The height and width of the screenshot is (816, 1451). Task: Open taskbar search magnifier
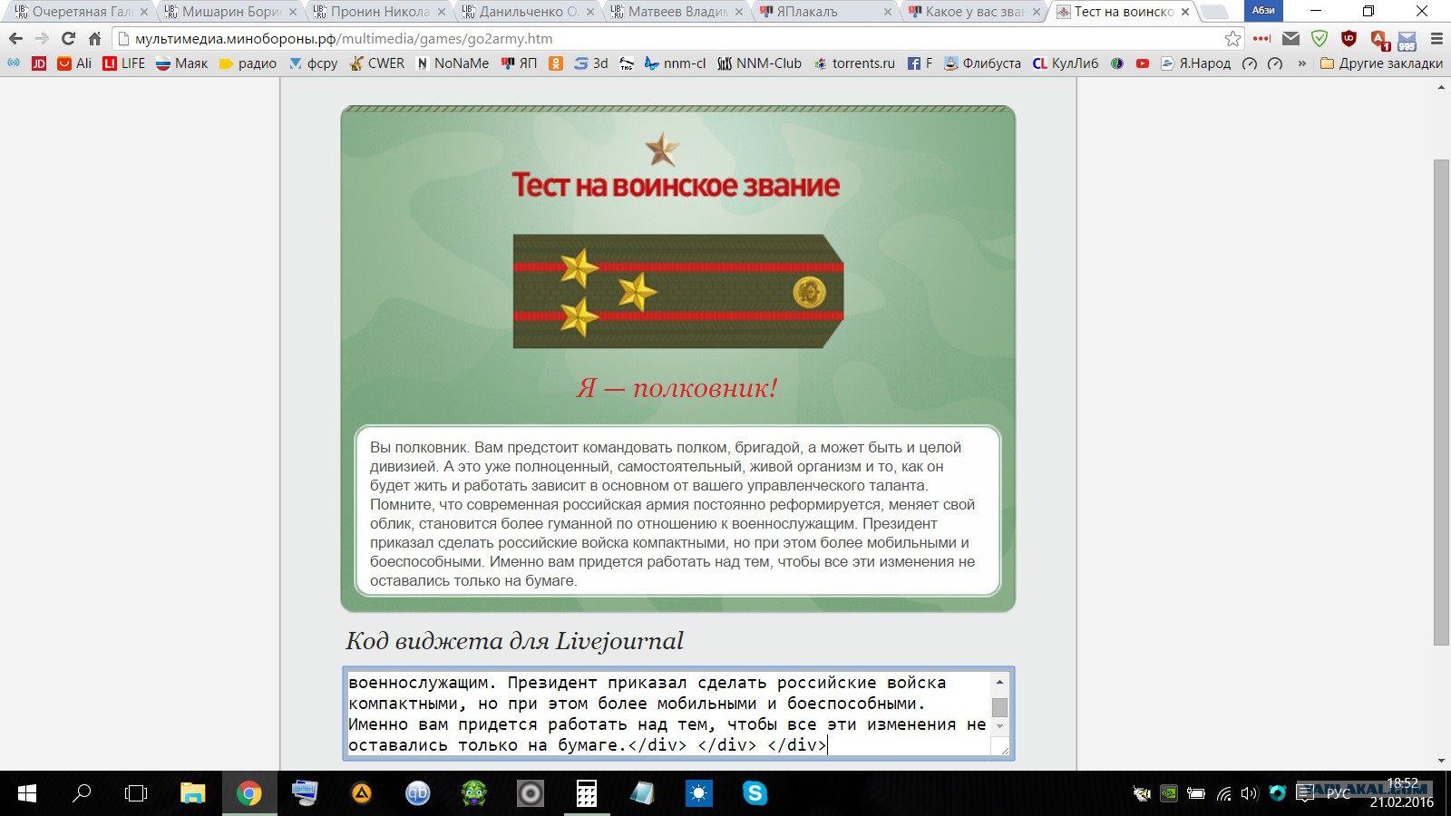tap(82, 793)
